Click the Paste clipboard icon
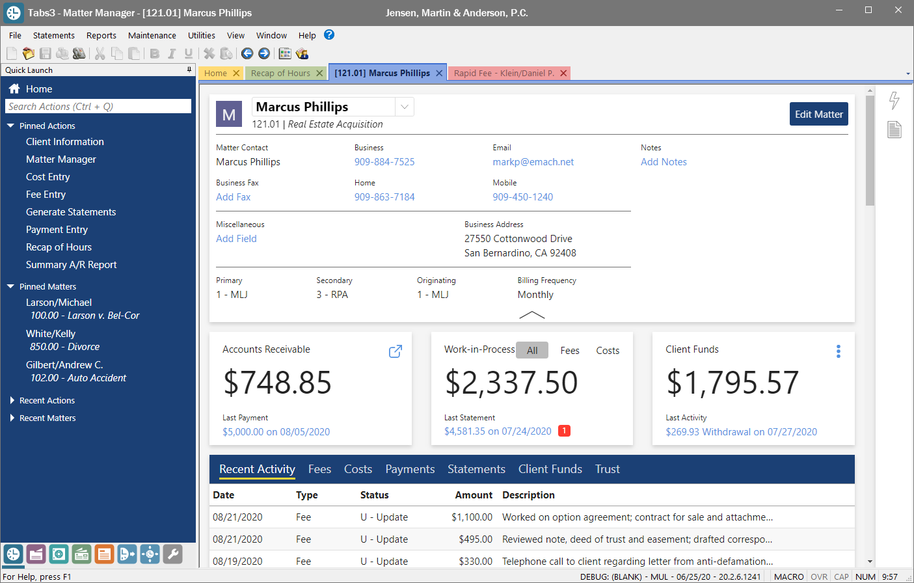This screenshot has width=914, height=583. point(134,53)
